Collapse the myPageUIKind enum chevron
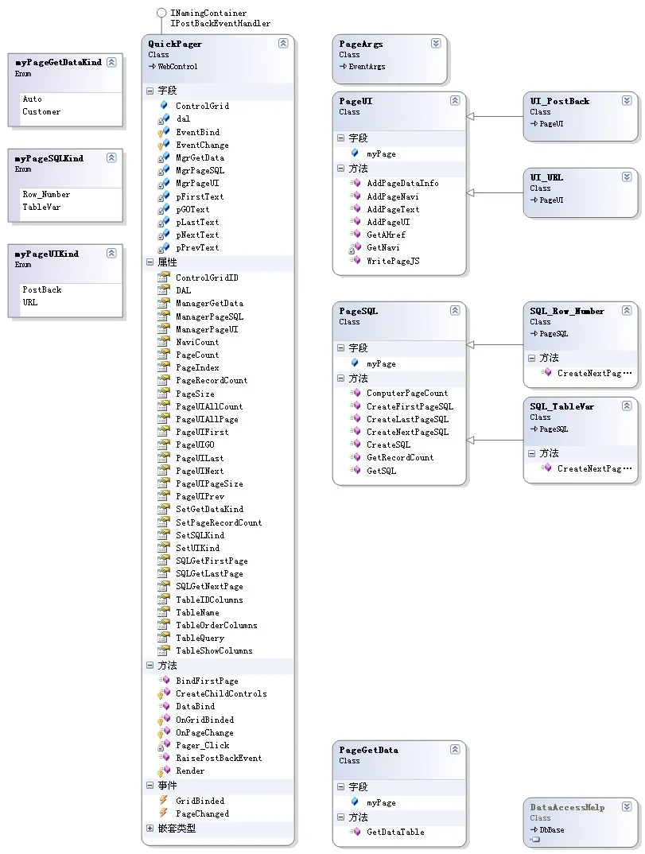This screenshot has height=854, width=645. (x=111, y=253)
